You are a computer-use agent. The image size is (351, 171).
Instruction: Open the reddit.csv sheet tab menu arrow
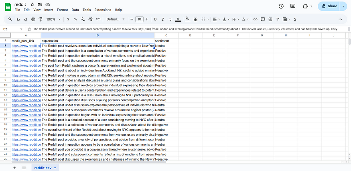point(55,168)
